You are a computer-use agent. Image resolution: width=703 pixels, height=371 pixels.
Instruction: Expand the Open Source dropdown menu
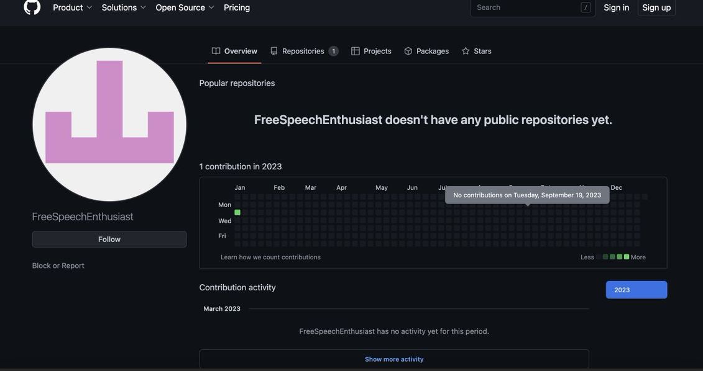coord(185,7)
